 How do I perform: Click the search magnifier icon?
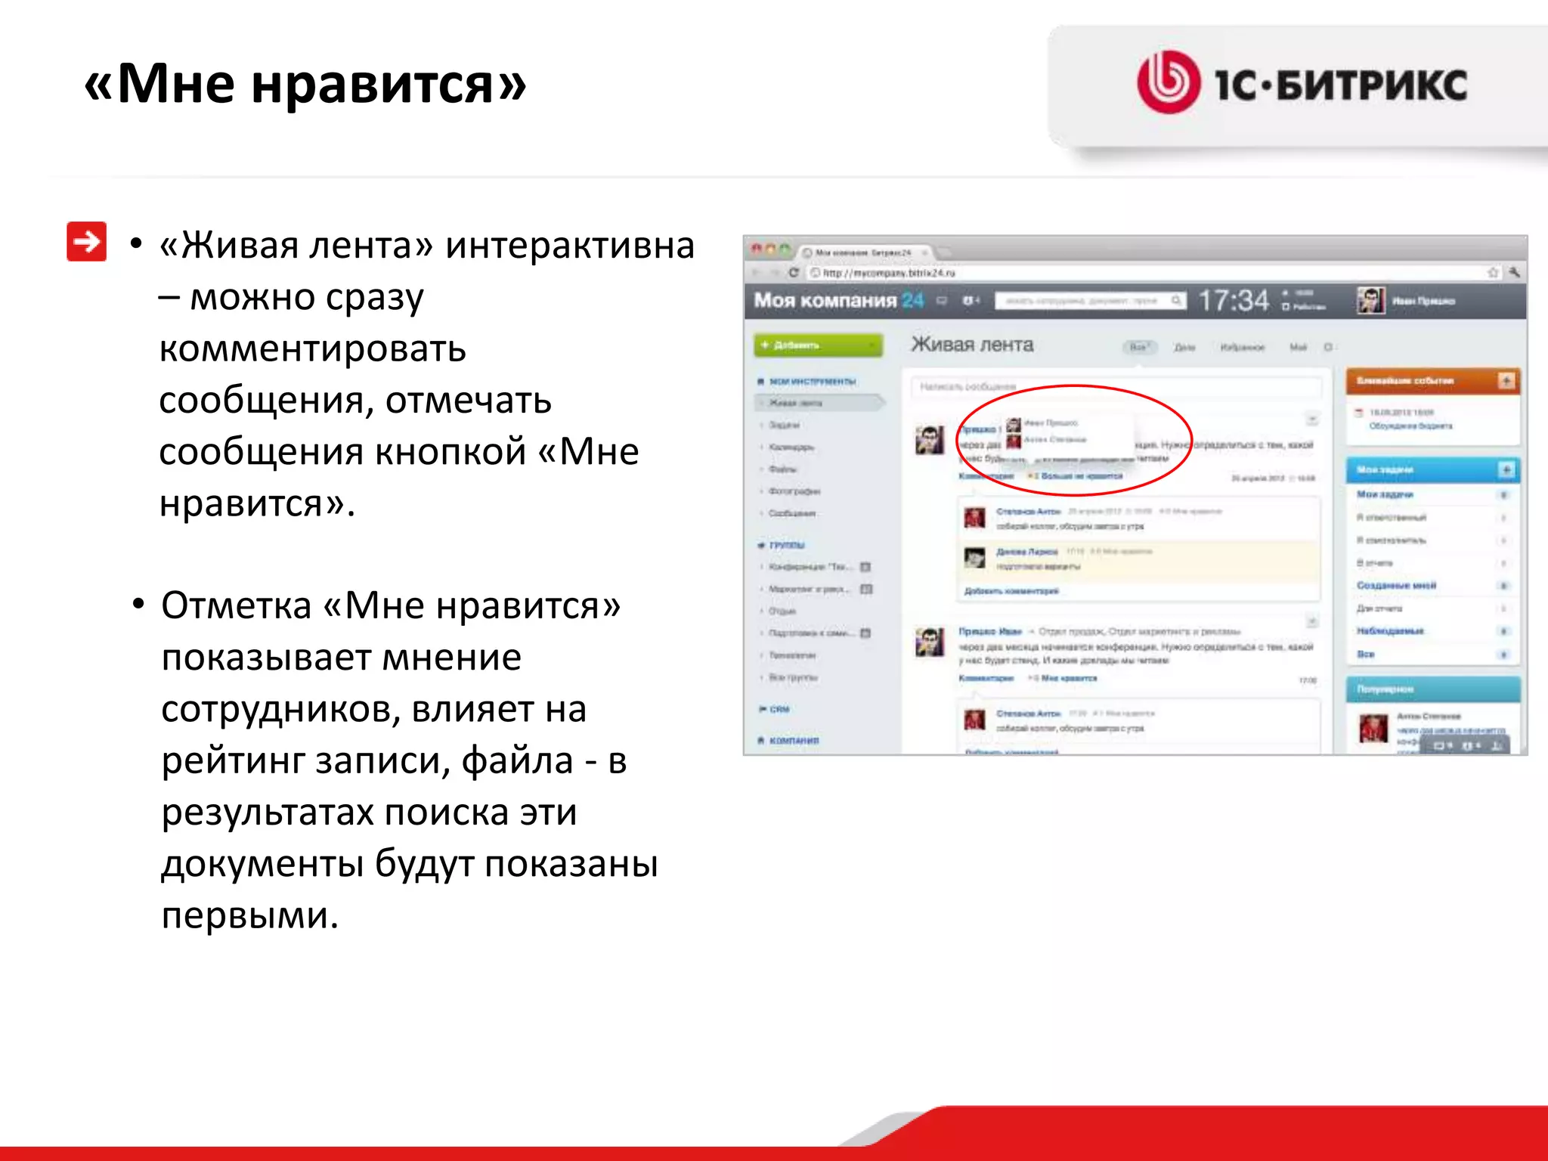pyautogui.click(x=1176, y=301)
